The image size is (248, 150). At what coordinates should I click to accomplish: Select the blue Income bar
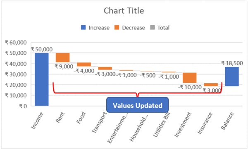click(42, 79)
